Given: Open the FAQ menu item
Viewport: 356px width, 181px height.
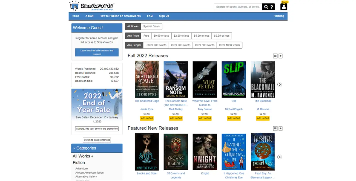Looking at the screenshot, I should click(150, 16).
